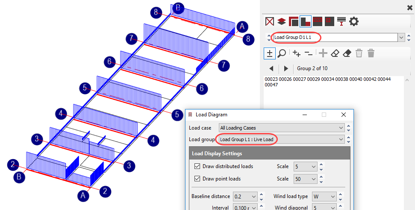
Task: Toggle Draw distributed loads checkbox
Action: pyautogui.click(x=197, y=166)
